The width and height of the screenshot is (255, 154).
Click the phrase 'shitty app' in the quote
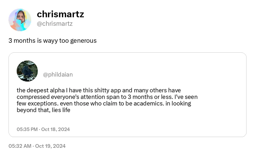click(107, 91)
